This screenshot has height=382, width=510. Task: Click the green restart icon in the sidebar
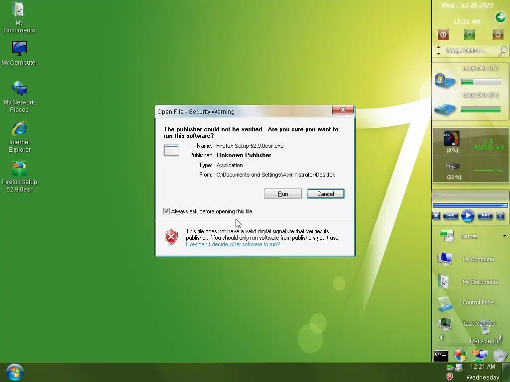tap(469, 34)
